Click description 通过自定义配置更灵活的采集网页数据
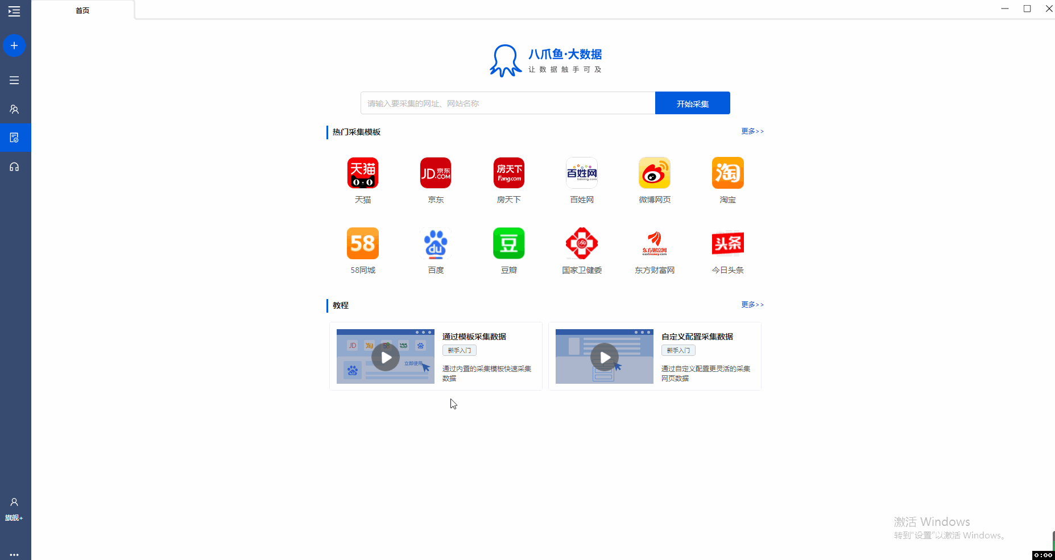Viewport: 1055px width, 560px height. (x=706, y=374)
